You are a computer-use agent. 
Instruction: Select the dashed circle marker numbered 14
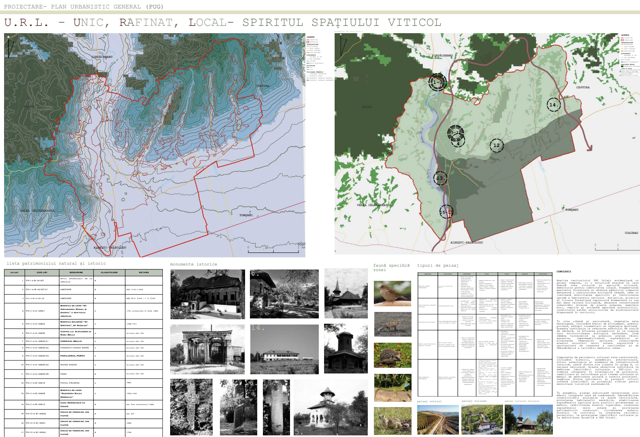tap(553, 104)
